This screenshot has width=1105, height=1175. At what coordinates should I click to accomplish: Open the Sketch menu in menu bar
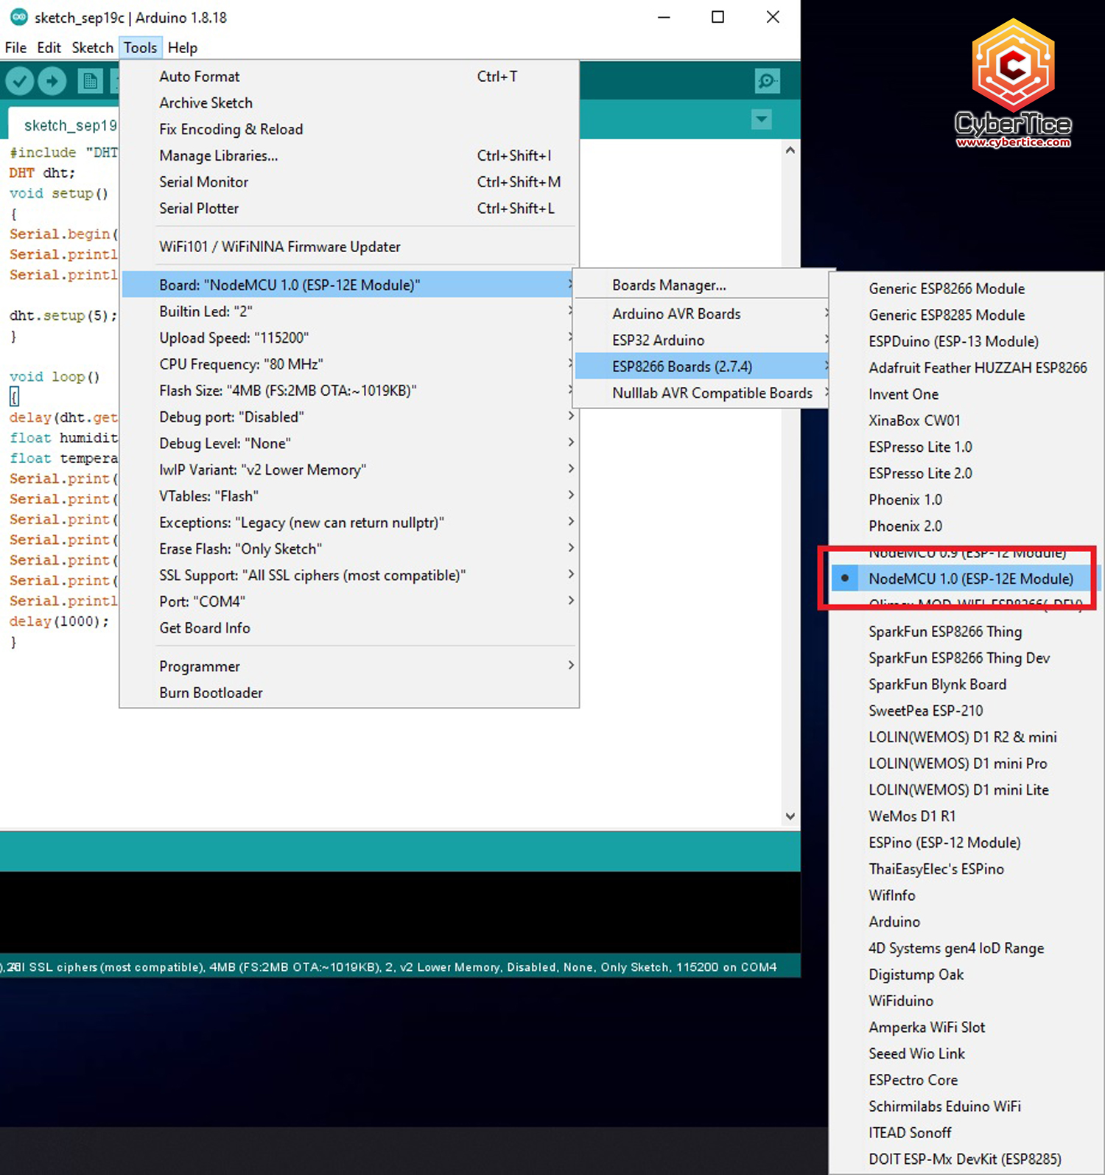pyautogui.click(x=92, y=48)
